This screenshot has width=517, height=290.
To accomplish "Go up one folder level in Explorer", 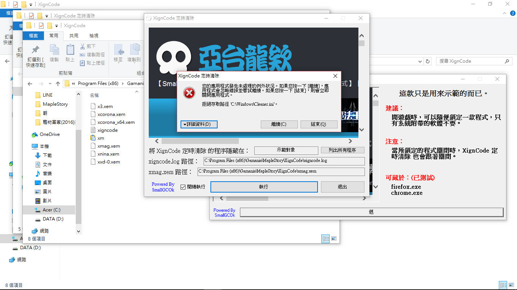I will (x=58, y=83).
